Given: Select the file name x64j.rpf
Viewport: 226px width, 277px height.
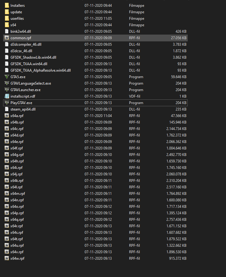Looking at the screenshot, I should (x=16, y=174).
